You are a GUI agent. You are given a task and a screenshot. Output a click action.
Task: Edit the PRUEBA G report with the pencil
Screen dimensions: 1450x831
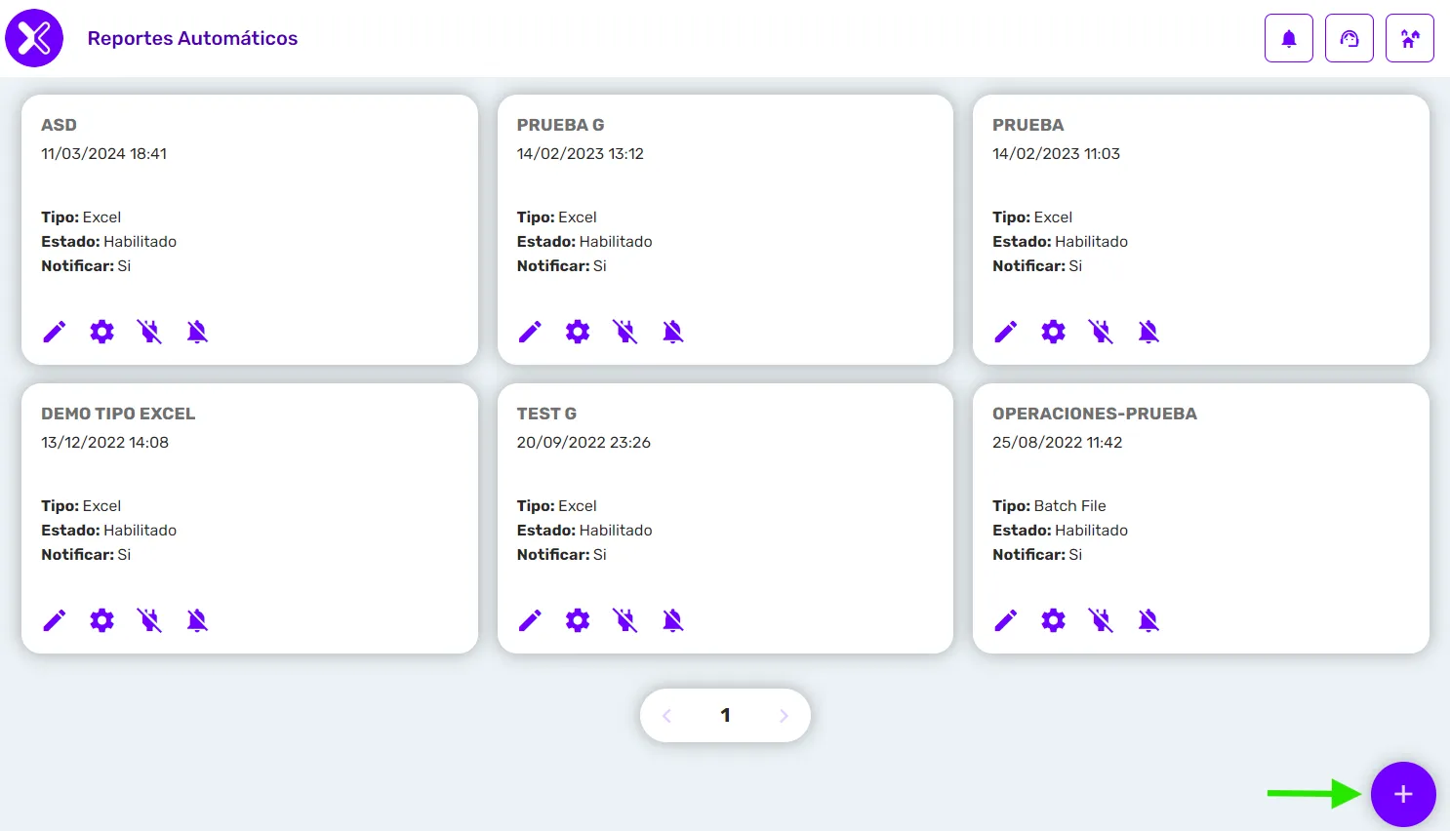point(530,332)
